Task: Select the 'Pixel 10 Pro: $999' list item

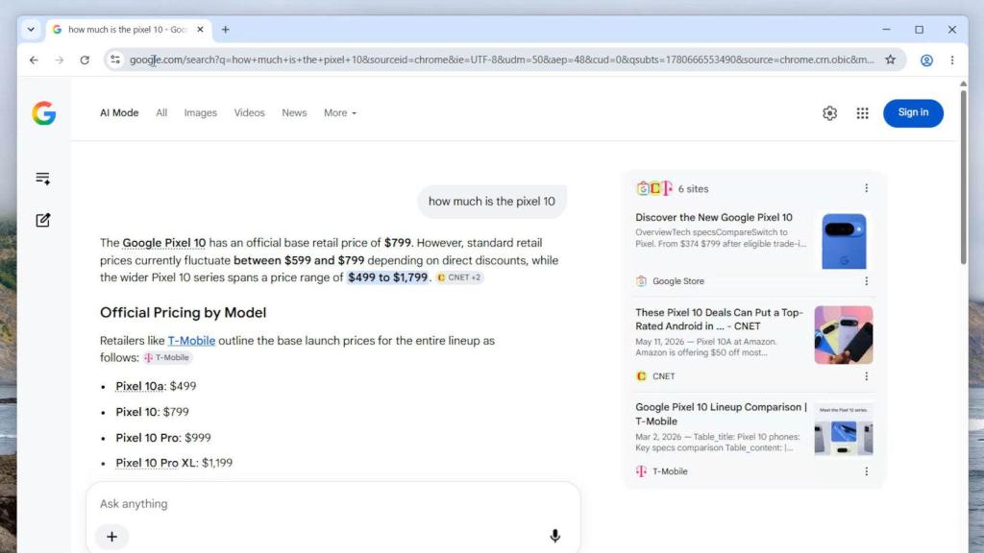Action: tap(163, 438)
